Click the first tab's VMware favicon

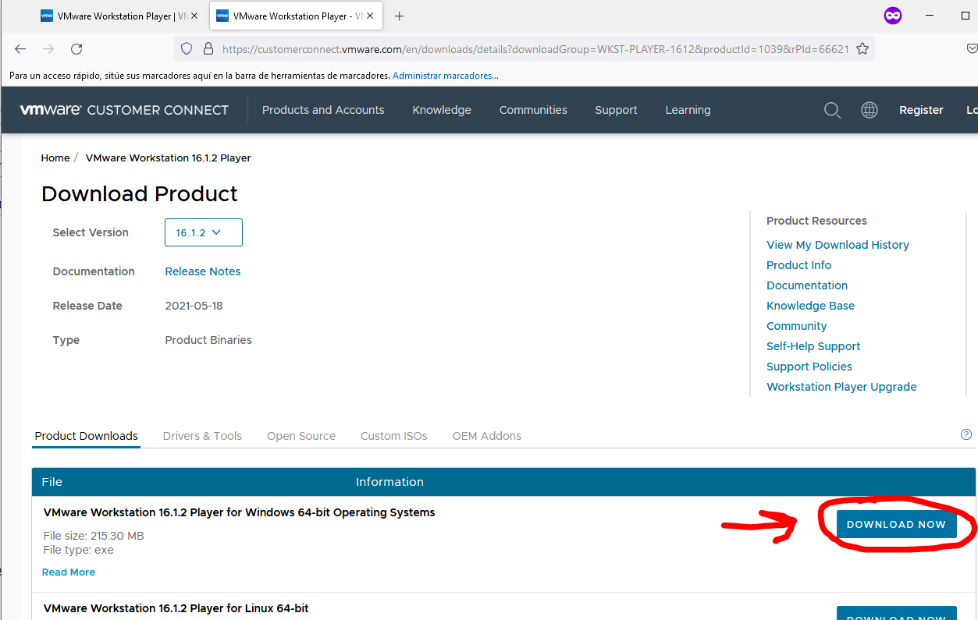(x=47, y=16)
